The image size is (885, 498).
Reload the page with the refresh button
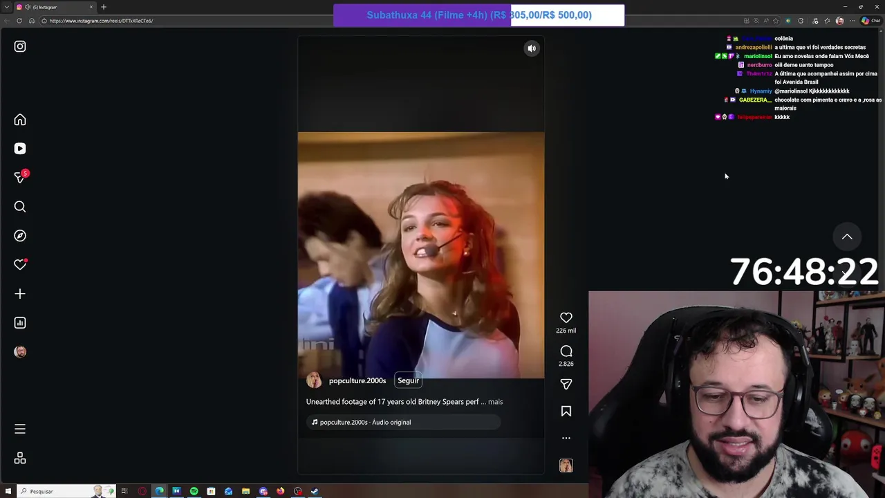coord(19,21)
